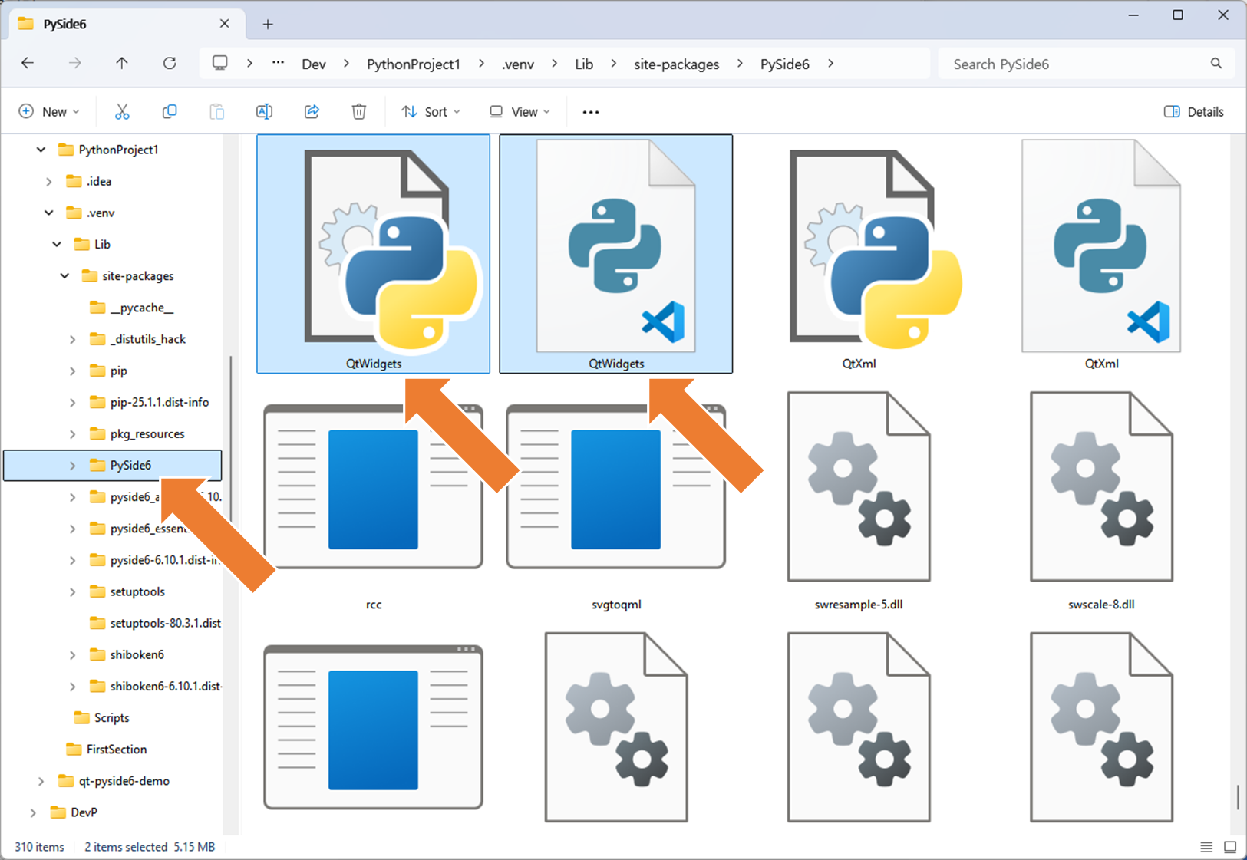Expand the DevP folder node
1247x860 pixels.
pyautogui.click(x=33, y=812)
